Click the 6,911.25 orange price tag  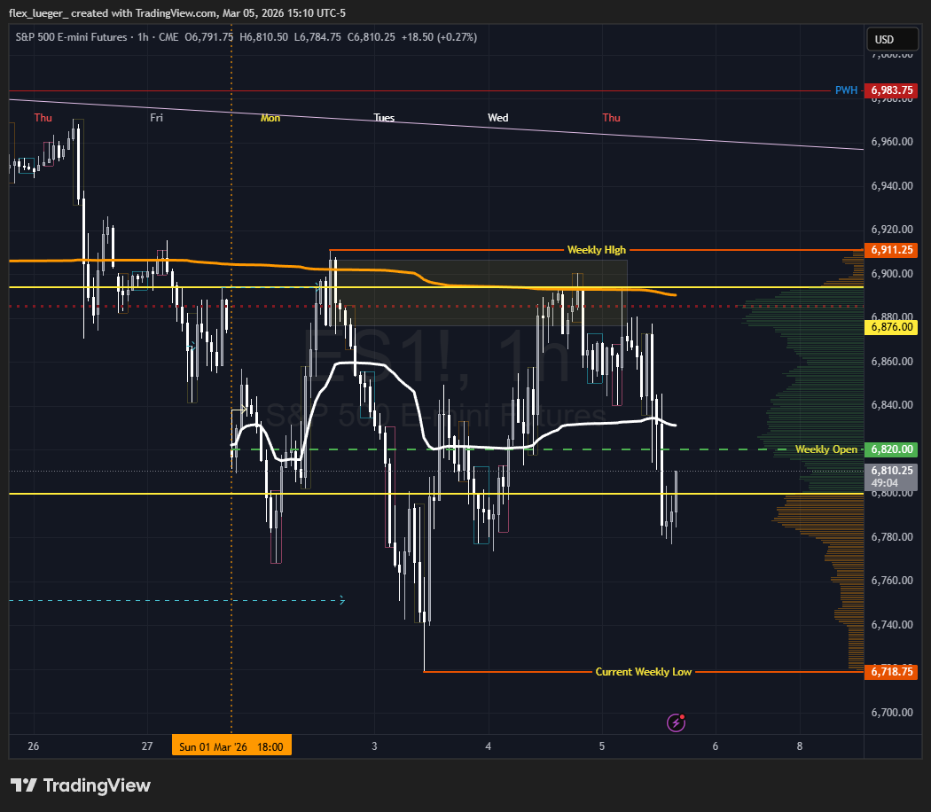[x=891, y=250]
